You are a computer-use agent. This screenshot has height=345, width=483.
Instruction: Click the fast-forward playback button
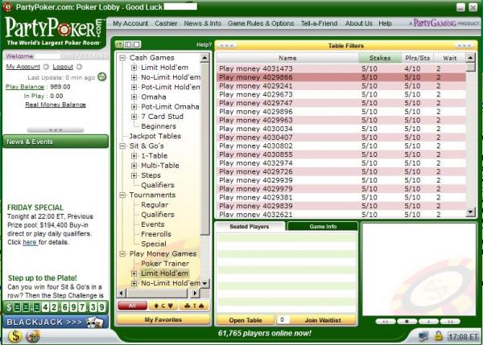pos(450,322)
